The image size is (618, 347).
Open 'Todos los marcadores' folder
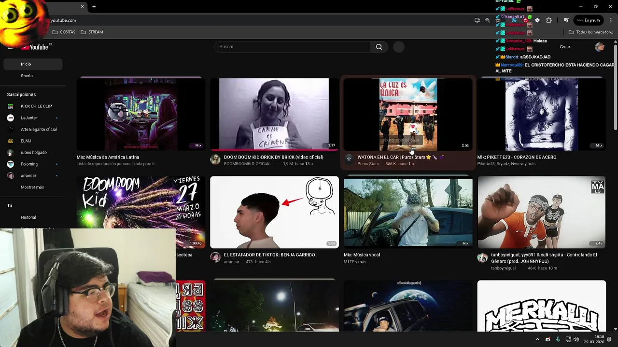pos(591,32)
